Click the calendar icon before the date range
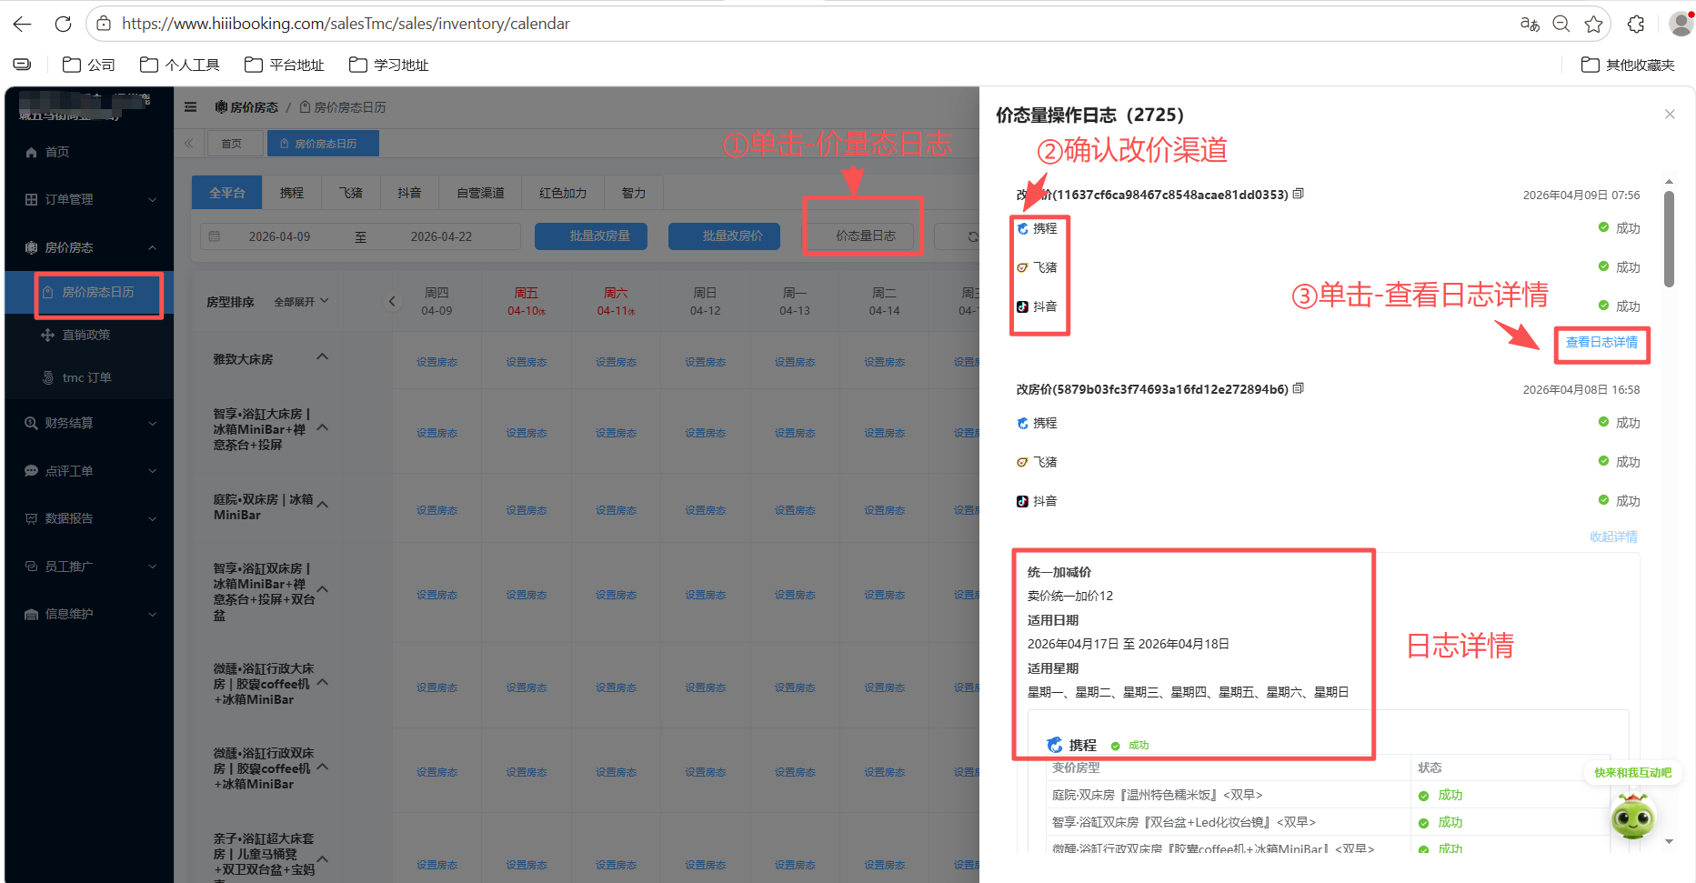The image size is (1696, 883). click(215, 236)
